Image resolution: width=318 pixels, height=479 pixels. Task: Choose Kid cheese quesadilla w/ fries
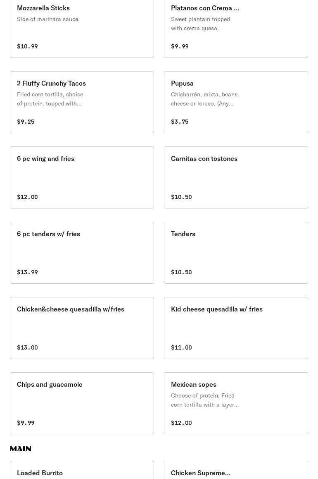coord(236,328)
